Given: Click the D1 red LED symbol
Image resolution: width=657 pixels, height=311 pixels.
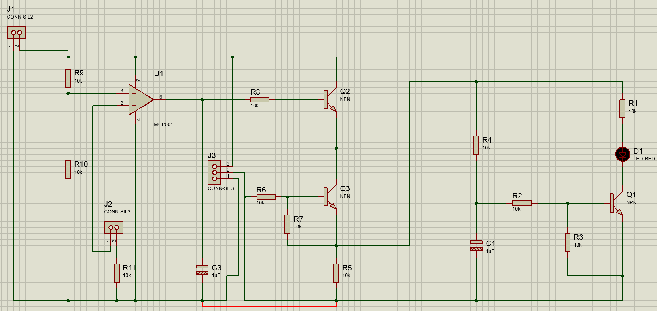Looking at the screenshot, I should (x=623, y=154).
